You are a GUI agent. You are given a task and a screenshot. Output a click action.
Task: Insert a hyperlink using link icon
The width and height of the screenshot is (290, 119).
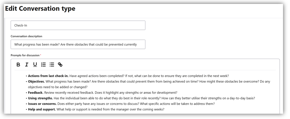[60, 65]
